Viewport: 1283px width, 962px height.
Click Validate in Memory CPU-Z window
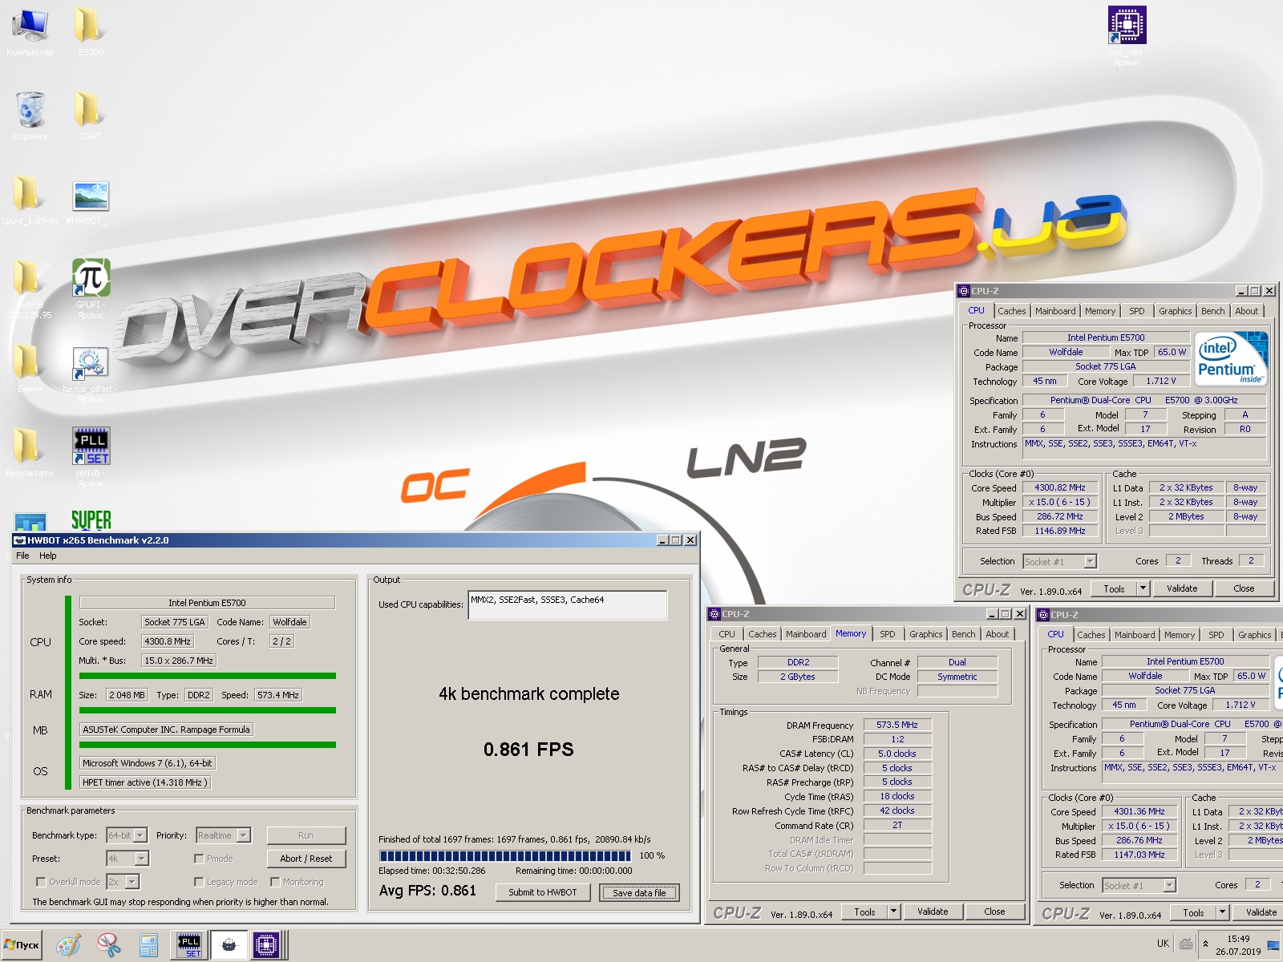933,911
